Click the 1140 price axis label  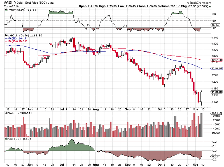point(215,102)
